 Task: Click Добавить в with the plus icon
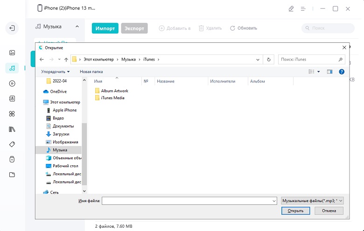[175, 28]
